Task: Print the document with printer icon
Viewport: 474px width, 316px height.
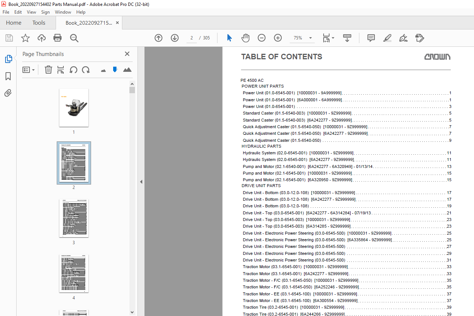Action: (57, 38)
